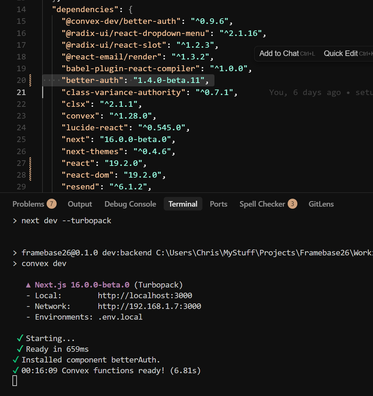Open the Problems tab
Screen dimensions: 373x396
(28, 204)
